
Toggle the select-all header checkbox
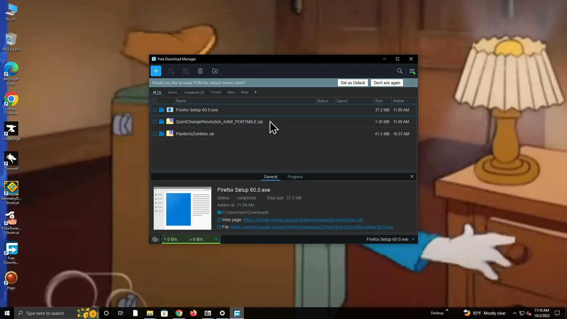pos(155,101)
